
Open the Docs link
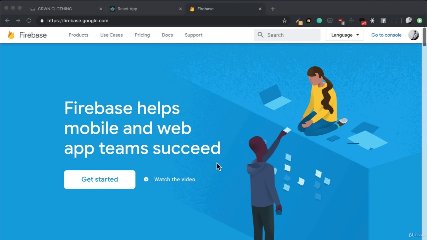point(167,35)
